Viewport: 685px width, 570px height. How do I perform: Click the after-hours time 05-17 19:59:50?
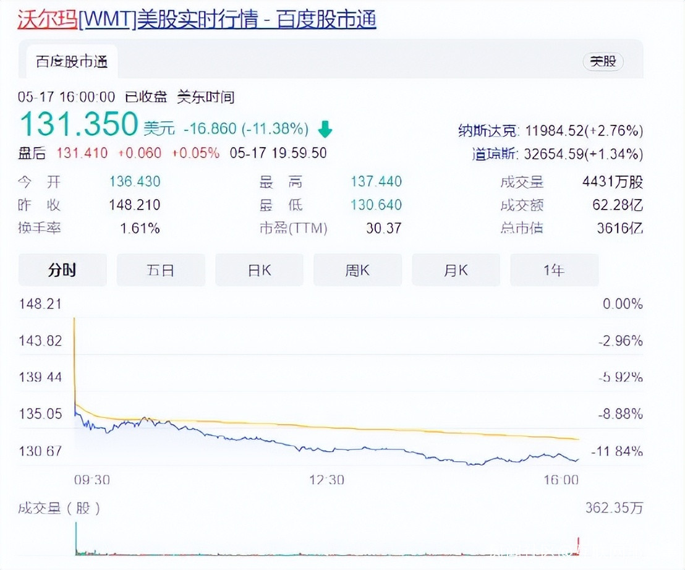[278, 153]
